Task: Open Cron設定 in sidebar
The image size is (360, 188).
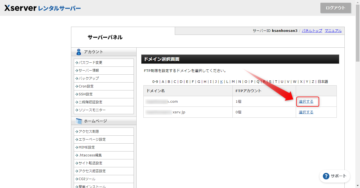Action: (86, 86)
